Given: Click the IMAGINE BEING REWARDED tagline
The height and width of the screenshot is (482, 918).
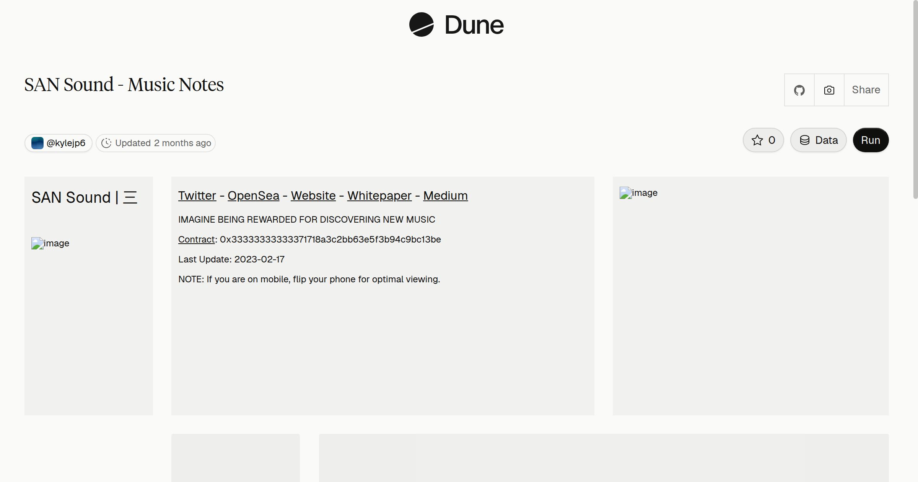Looking at the screenshot, I should point(307,220).
